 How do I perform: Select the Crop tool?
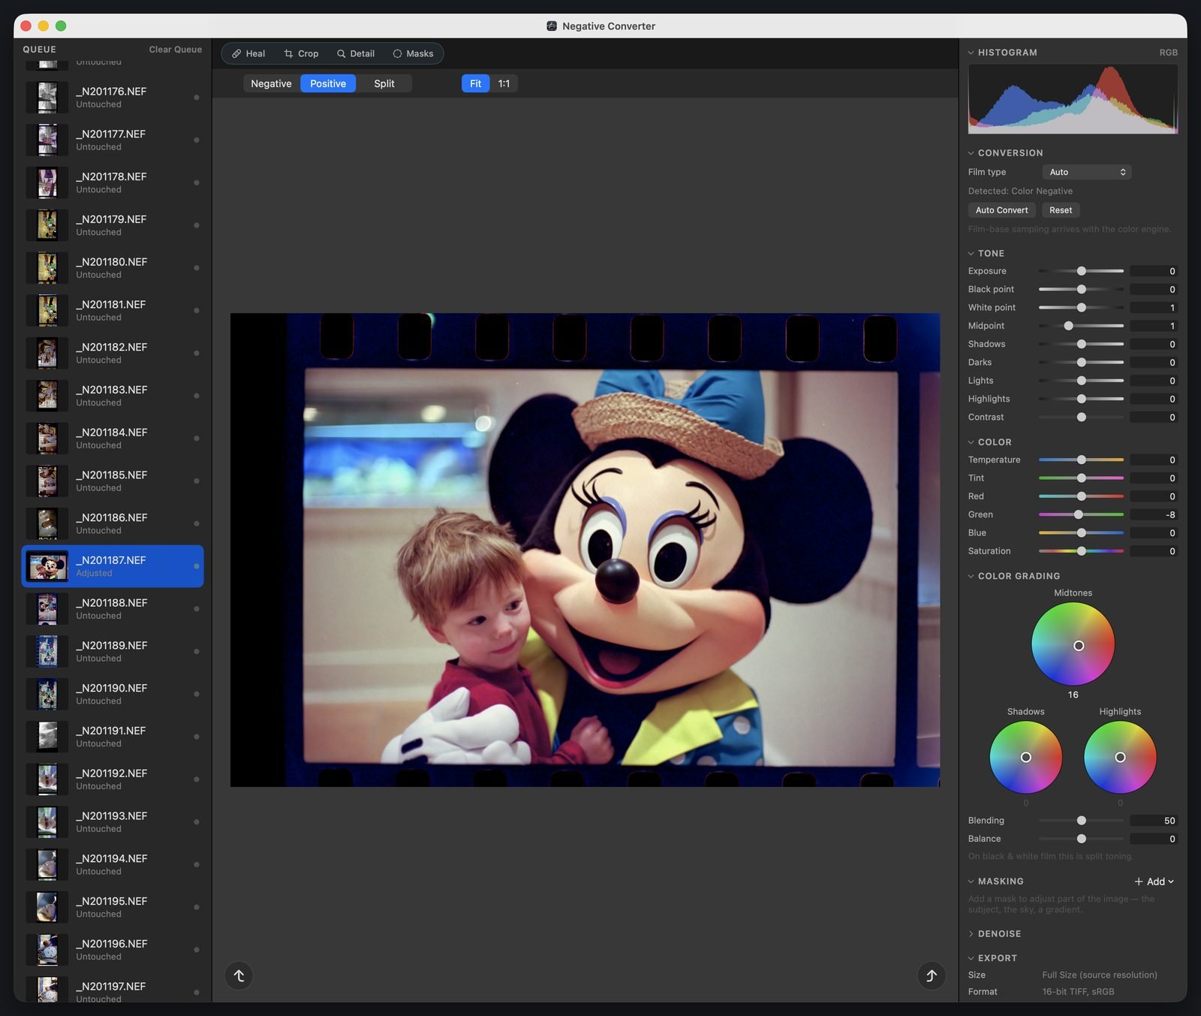(301, 53)
